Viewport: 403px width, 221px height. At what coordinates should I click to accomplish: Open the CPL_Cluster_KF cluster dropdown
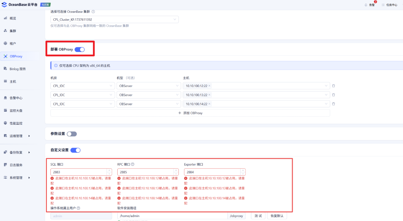tap(114, 19)
